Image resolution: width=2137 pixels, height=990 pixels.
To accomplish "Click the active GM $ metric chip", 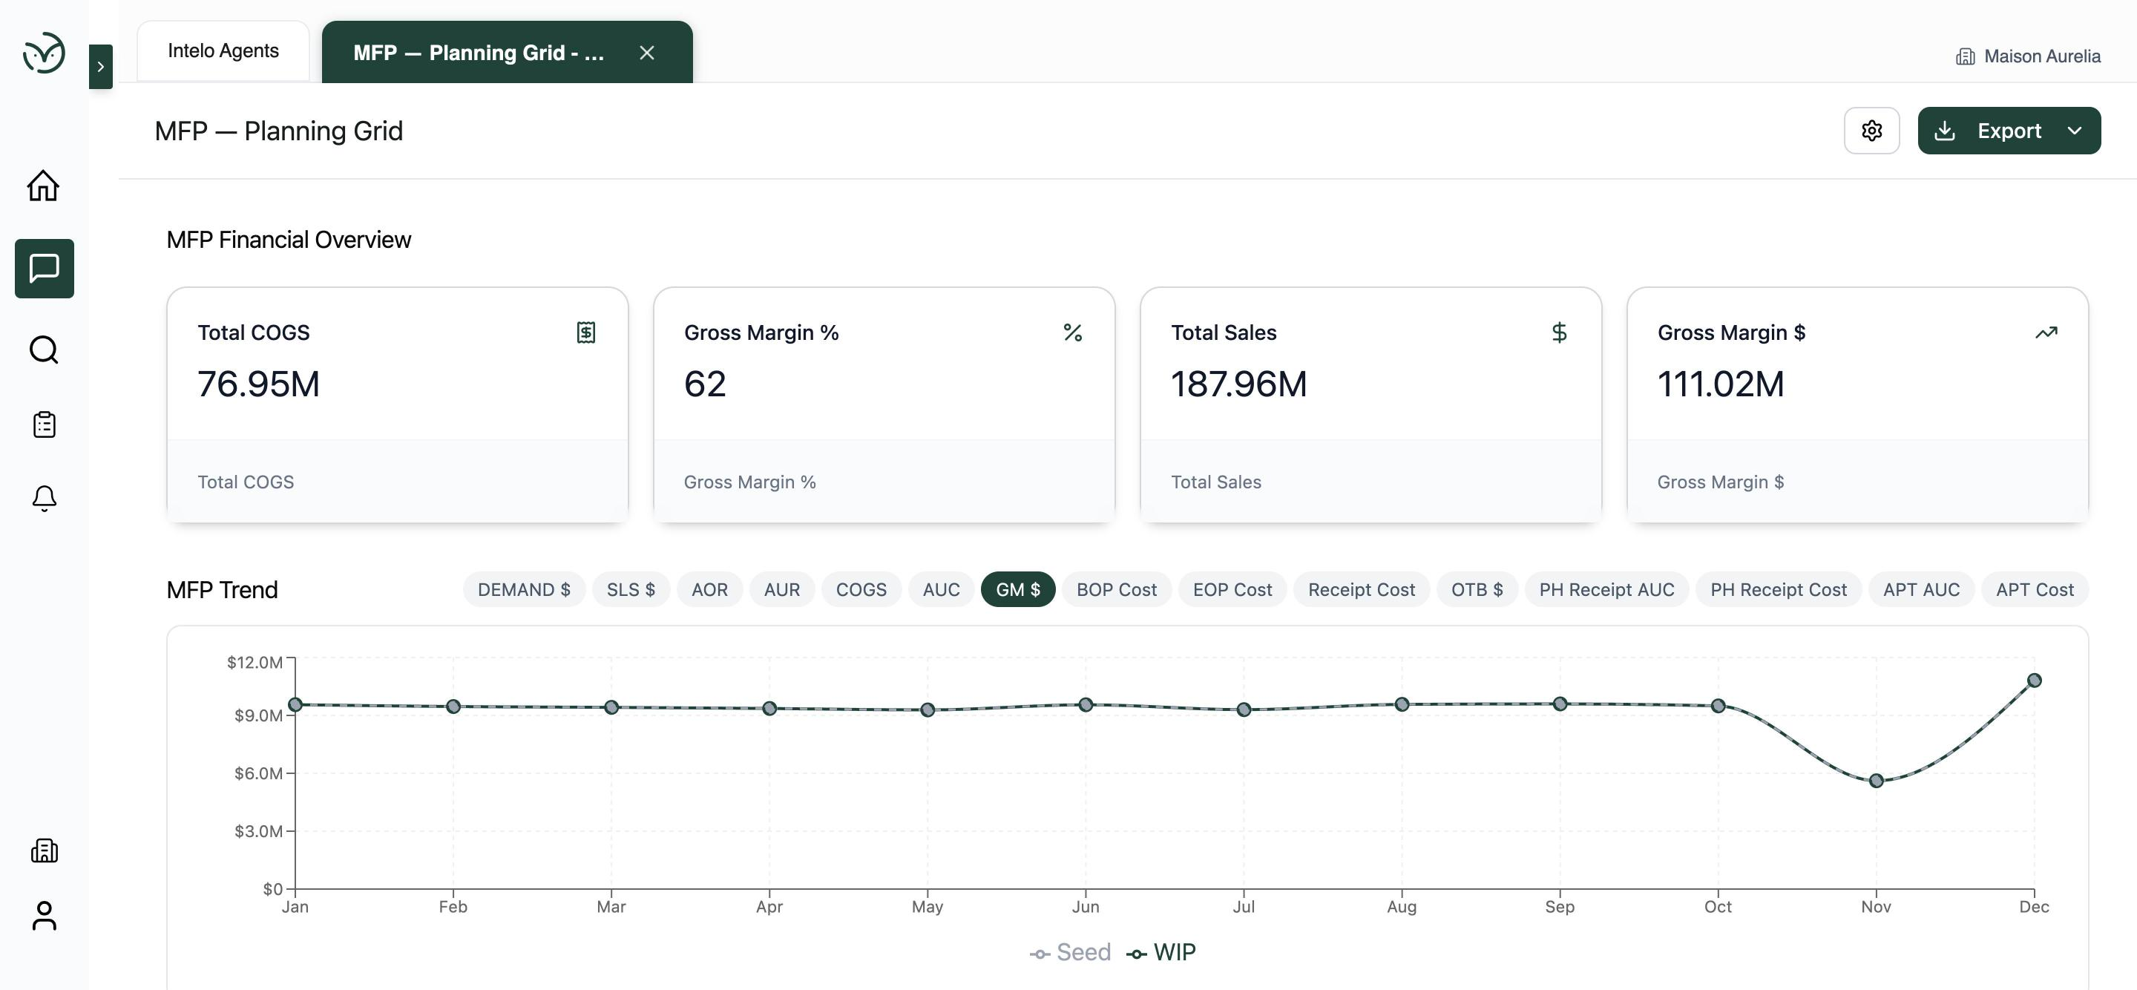I will click(1018, 589).
